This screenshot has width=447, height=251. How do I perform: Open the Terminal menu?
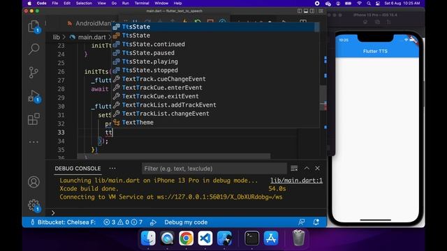click(x=142, y=3)
